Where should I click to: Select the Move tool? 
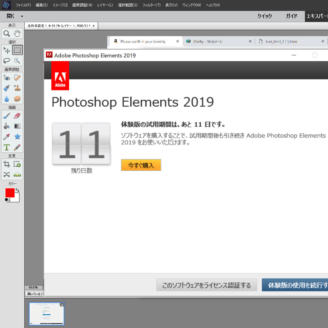pyautogui.click(x=7, y=50)
